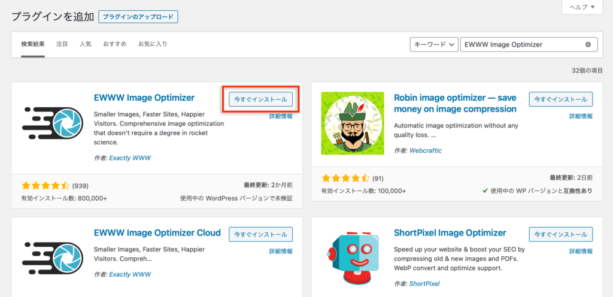The width and height of the screenshot is (613, 297).
Task: Open 詳細情報 for EWWW Image Optimizer
Action: (281, 116)
